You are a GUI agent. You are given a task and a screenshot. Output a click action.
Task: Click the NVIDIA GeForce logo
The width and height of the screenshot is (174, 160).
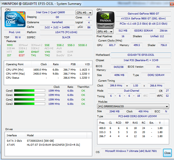click(105, 20)
